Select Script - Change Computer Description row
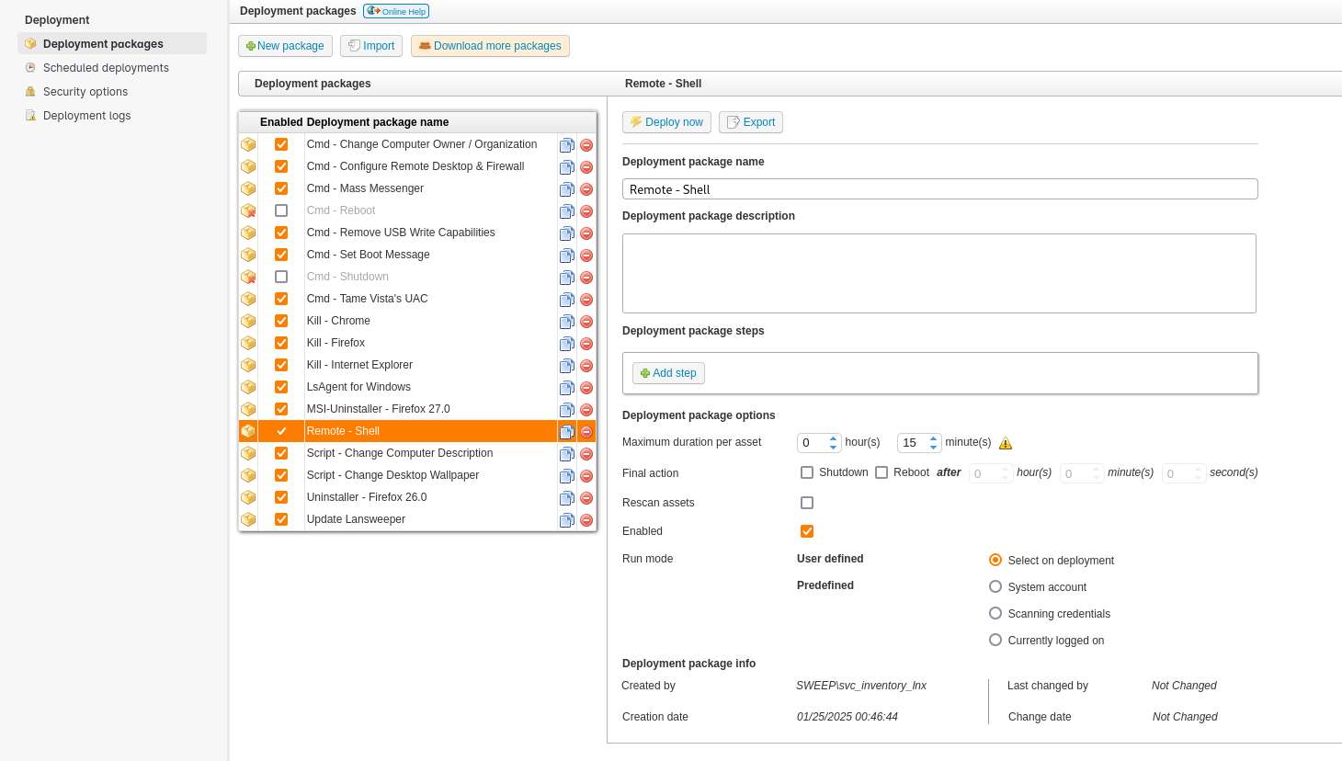 click(x=417, y=453)
